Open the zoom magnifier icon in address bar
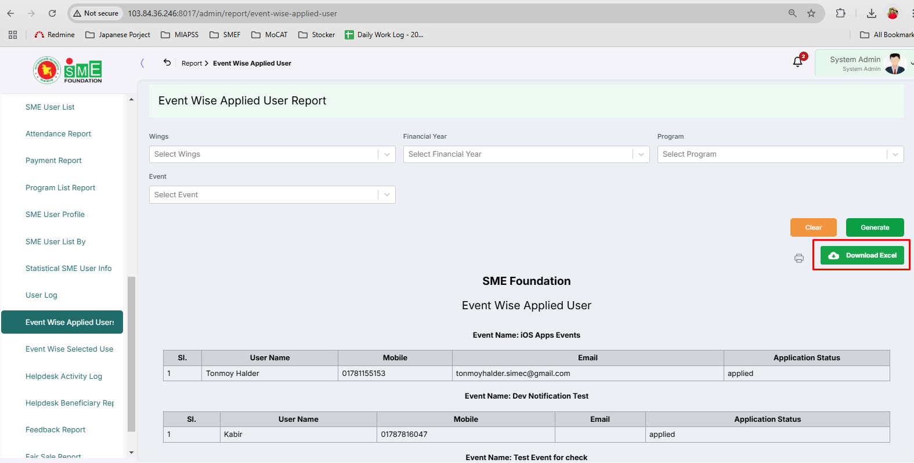Screen dimensions: 914x463 pos(792,13)
